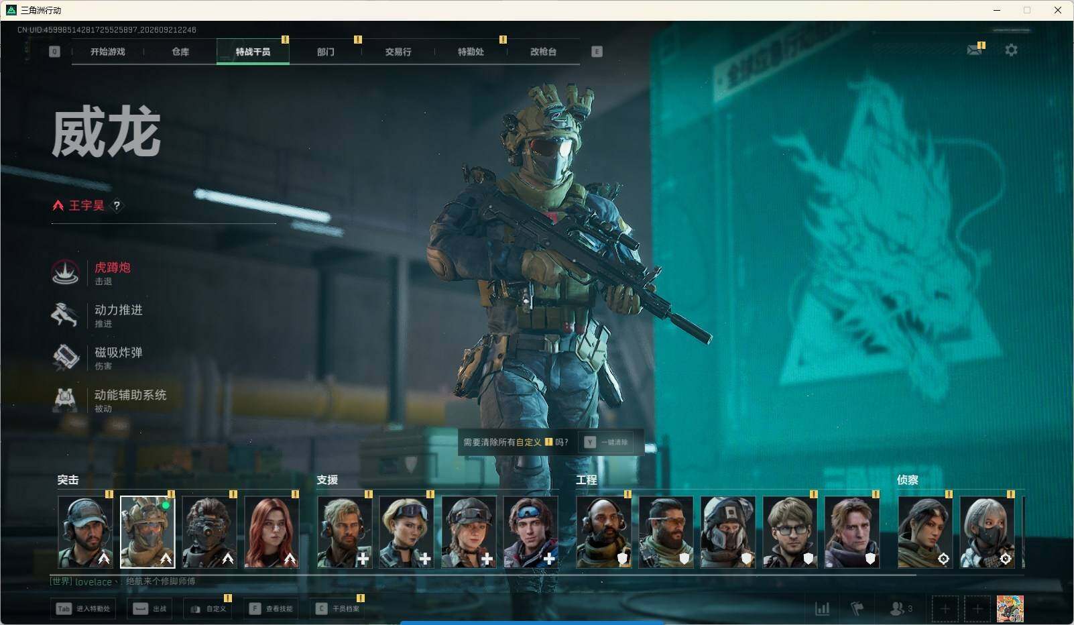Click the 虎蹲炮 skill name
The width and height of the screenshot is (1074, 625).
tap(113, 268)
